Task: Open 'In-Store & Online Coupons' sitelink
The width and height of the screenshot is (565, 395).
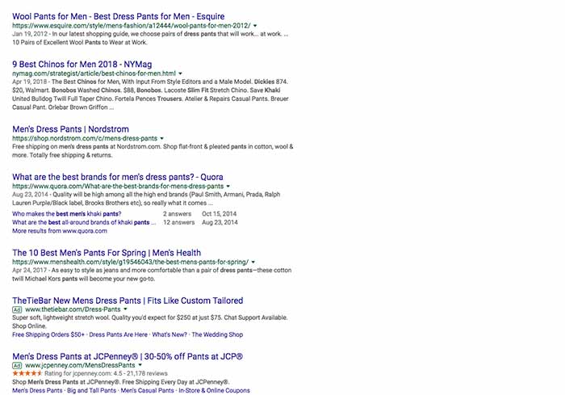Action: tap(214, 390)
